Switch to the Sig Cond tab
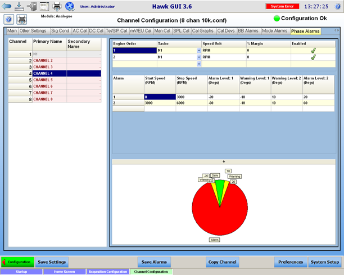The image size is (344, 275). pyautogui.click(x=60, y=31)
